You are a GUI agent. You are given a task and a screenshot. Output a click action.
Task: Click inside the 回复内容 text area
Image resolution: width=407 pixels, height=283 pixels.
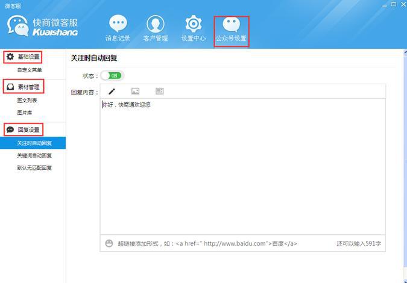(241, 169)
